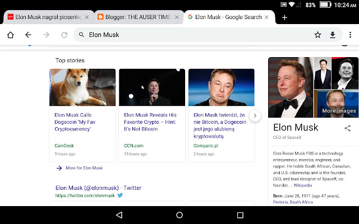Open the dark stage Elon Musk story thumbnail
The width and height of the screenshot is (359, 224).
point(152,87)
